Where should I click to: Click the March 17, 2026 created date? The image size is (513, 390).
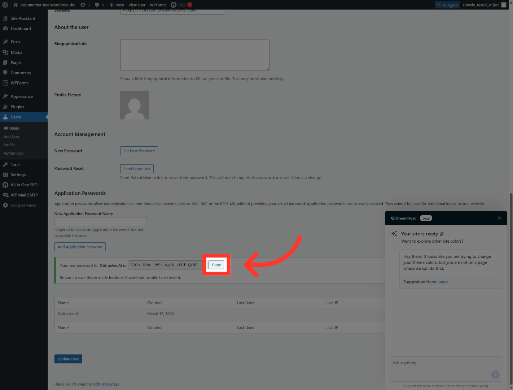tap(161, 314)
